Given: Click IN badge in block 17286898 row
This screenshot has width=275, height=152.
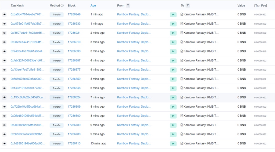Looking at the screenshot, I should (173, 51).
